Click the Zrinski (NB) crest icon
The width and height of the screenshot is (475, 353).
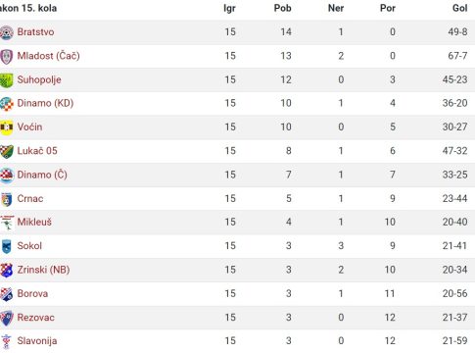click(6, 271)
